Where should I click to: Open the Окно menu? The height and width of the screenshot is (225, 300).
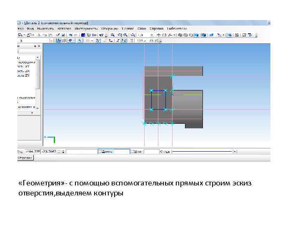point(142,28)
